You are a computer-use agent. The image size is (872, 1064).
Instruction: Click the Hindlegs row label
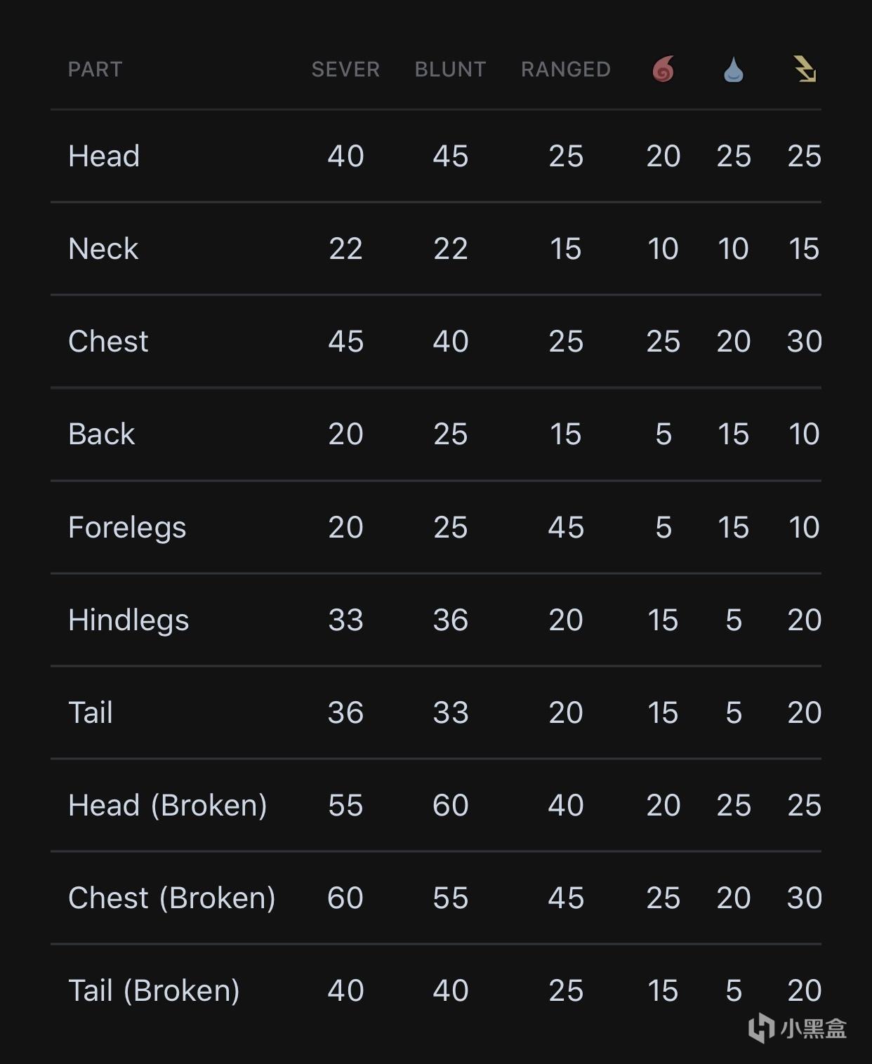[128, 620]
